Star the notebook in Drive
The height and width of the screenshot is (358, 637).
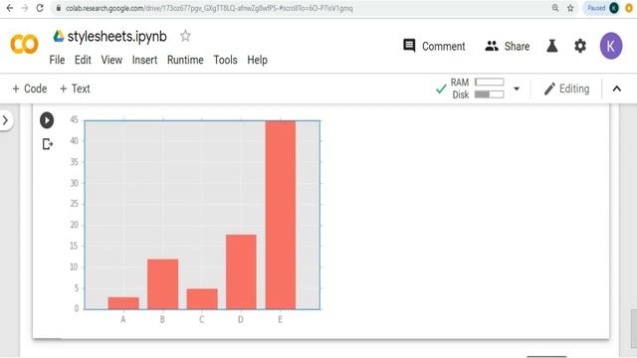coord(185,36)
